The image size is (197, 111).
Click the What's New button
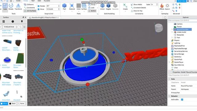[181, 1]
